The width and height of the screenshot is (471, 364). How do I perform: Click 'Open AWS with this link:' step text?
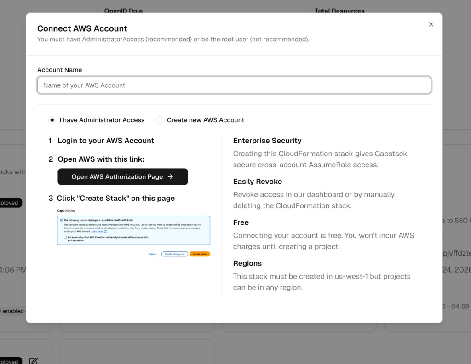coord(101,159)
